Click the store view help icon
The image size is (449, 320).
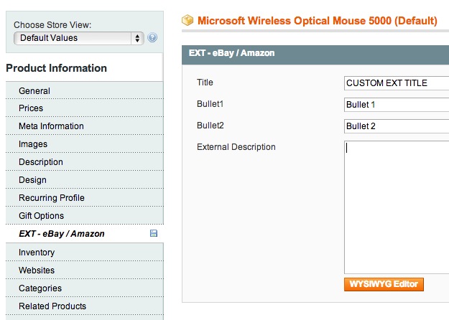coord(152,38)
